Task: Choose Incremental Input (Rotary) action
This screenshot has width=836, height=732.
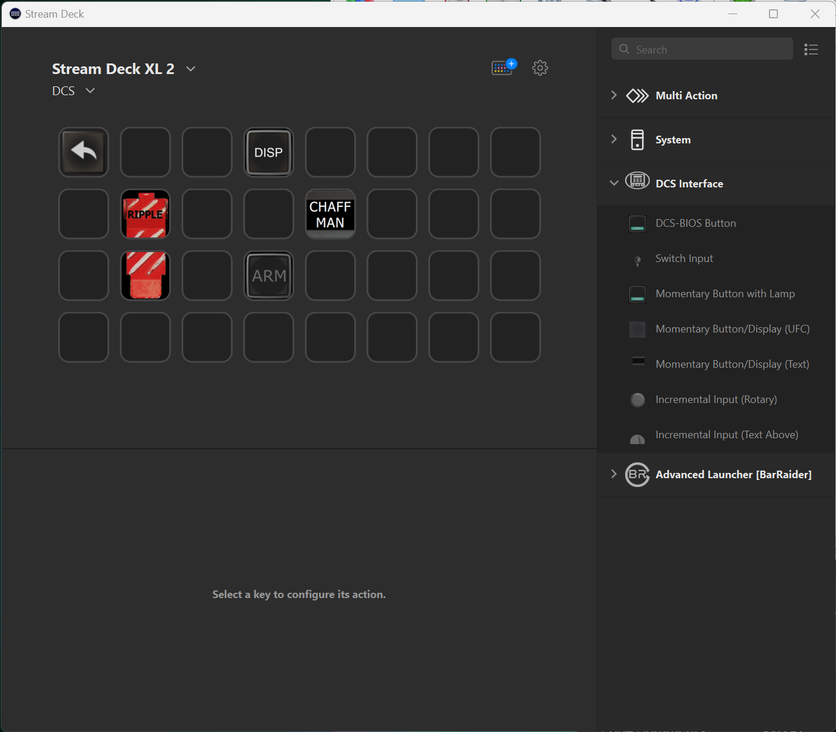Action: (716, 399)
